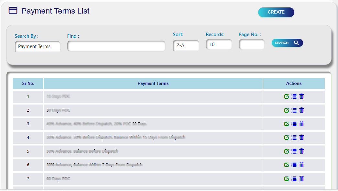The width and height of the screenshot is (338, 191).
Task: Select the '30 Days PDC' row text
Action: [x=58, y=110]
